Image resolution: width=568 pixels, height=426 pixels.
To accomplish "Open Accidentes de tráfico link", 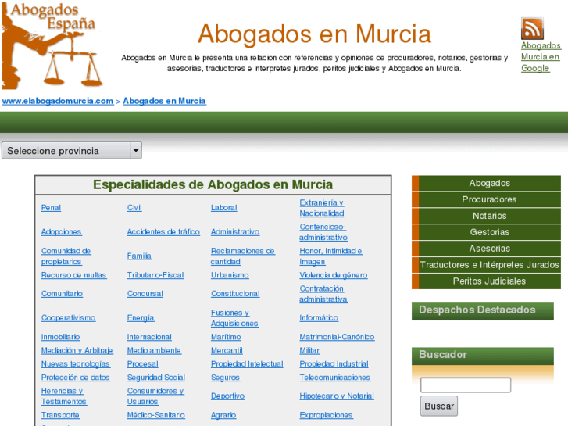I will click(x=163, y=231).
